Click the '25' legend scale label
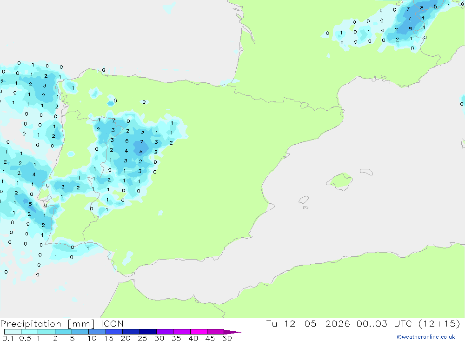Screen dimensions: 465x341 (142, 338)
